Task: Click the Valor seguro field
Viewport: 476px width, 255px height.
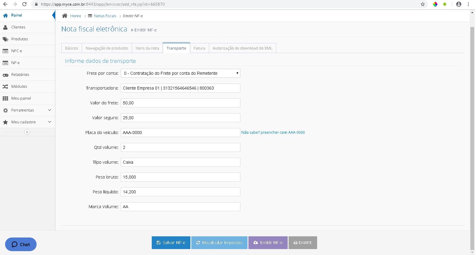Action: click(x=181, y=118)
